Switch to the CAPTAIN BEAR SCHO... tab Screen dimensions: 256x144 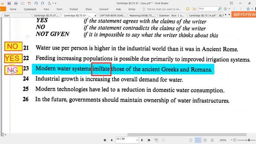pos(112,16)
